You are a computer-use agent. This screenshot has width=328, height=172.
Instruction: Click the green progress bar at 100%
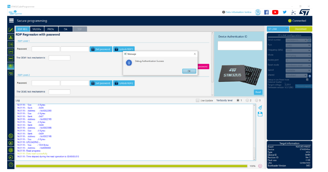pyautogui.click(x=132, y=166)
